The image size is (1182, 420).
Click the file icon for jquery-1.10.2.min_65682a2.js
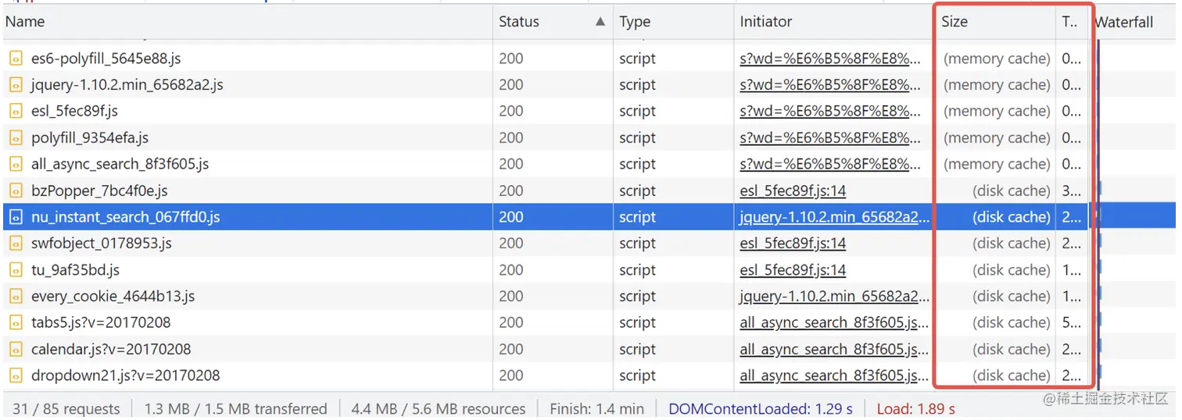tap(16, 85)
